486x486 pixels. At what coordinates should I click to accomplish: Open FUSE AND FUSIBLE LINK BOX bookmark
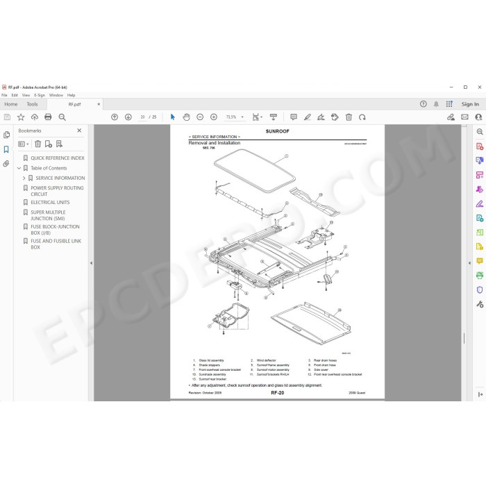pos(56,244)
